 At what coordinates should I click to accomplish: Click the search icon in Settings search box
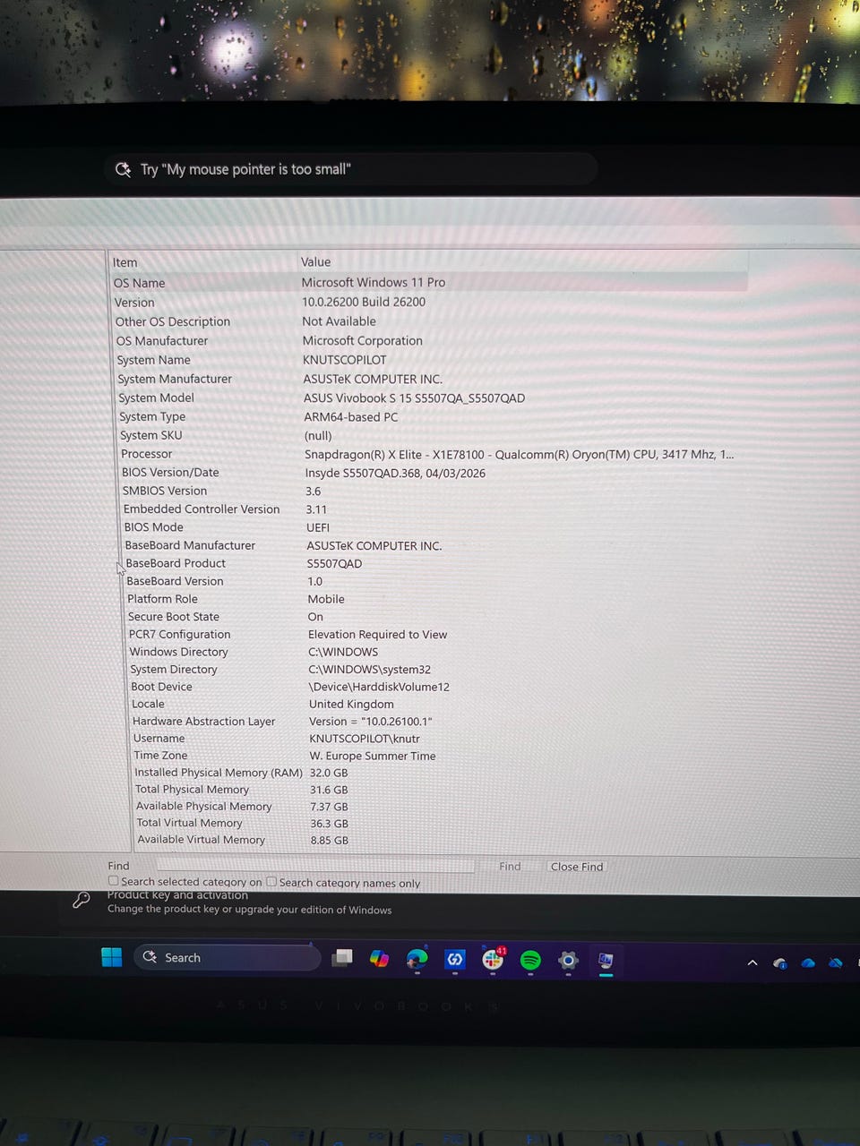click(123, 169)
